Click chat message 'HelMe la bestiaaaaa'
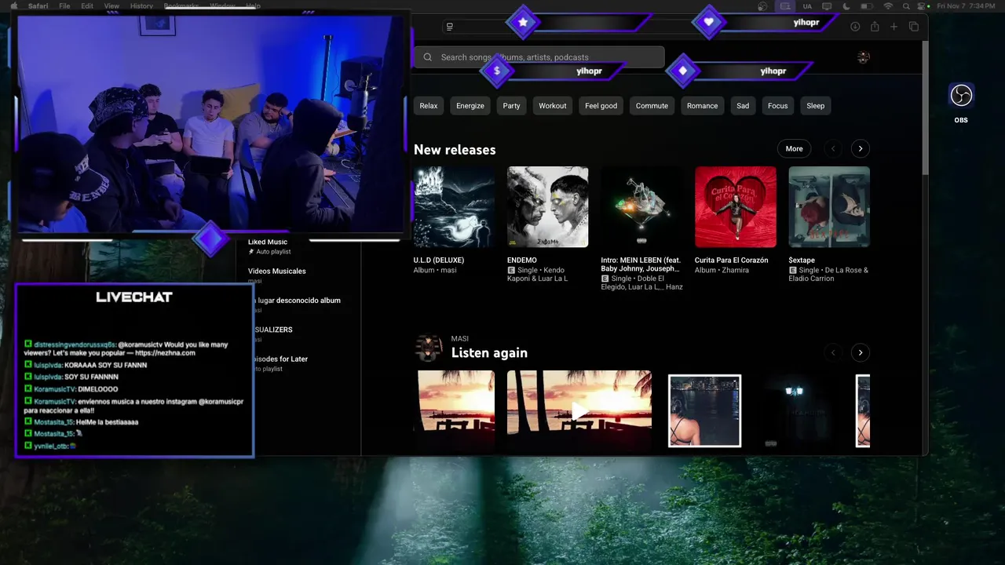This screenshot has width=1005, height=565. point(107,422)
